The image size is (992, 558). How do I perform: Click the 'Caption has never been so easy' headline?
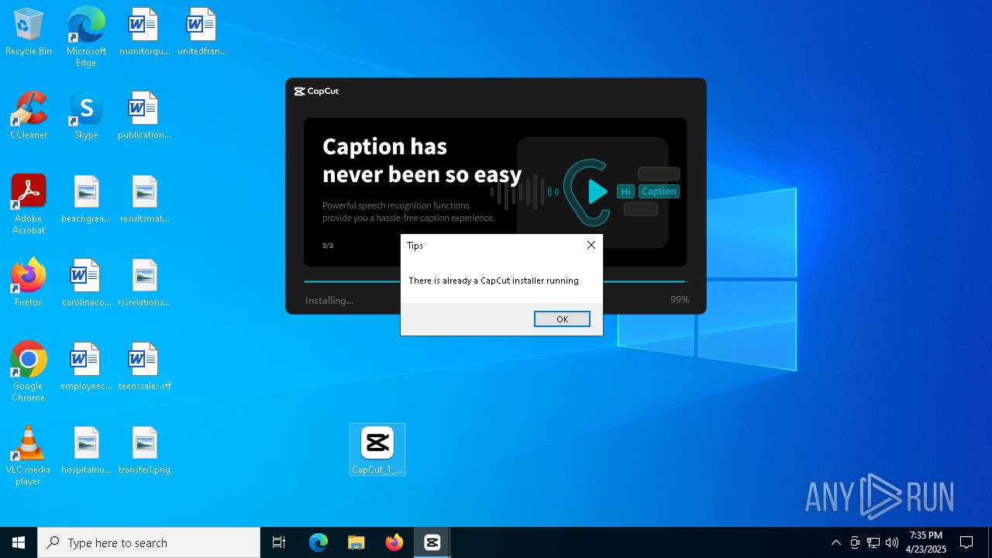[x=422, y=160]
